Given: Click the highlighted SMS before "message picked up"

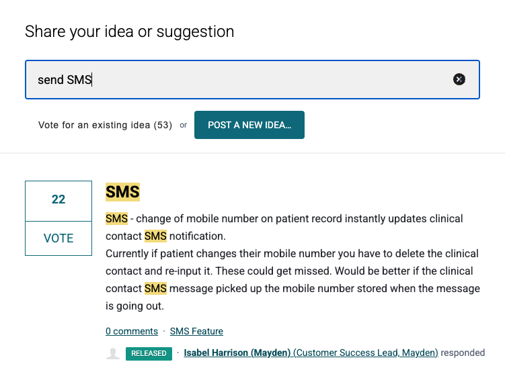Looking at the screenshot, I should [155, 289].
